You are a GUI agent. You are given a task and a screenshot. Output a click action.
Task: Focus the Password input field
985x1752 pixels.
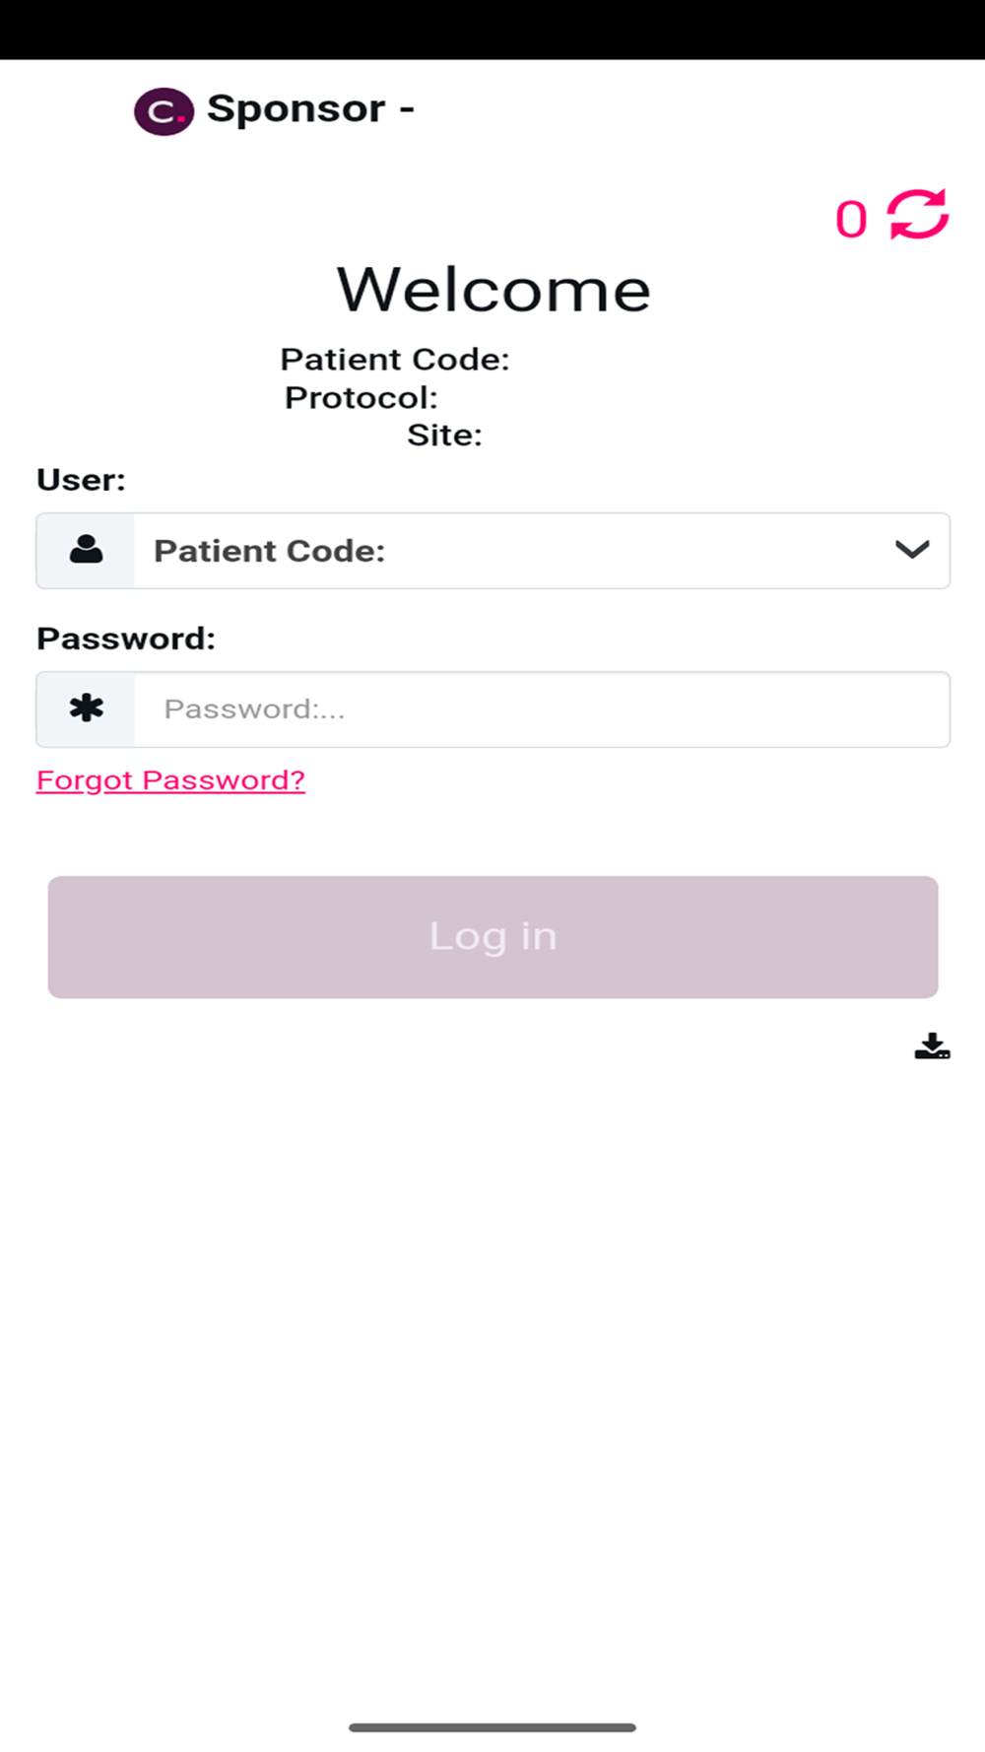pyautogui.click(x=542, y=709)
